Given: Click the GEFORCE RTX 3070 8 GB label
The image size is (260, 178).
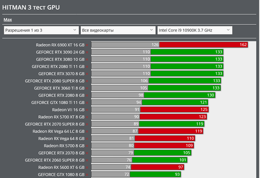Looking at the screenshot, I should (x=62, y=74).
